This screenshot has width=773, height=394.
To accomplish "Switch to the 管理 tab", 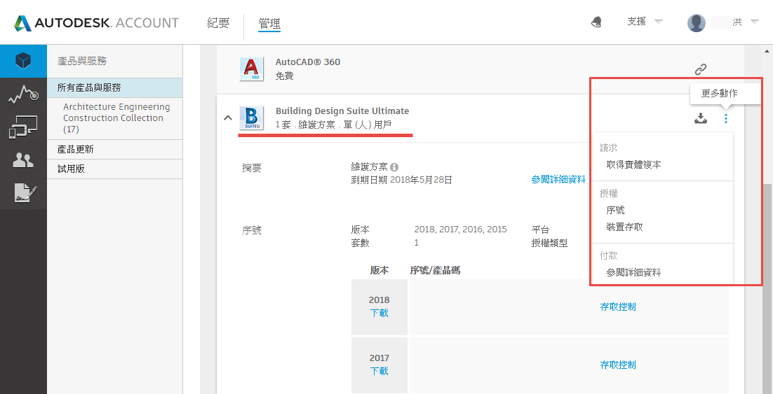I will [269, 23].
